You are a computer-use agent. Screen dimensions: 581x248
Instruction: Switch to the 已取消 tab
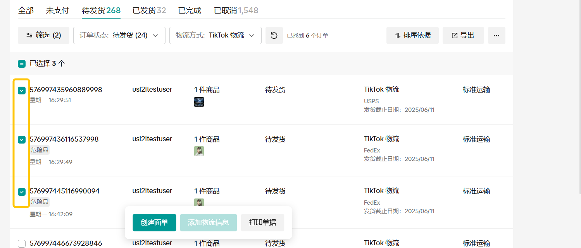(x=236, y=10)
